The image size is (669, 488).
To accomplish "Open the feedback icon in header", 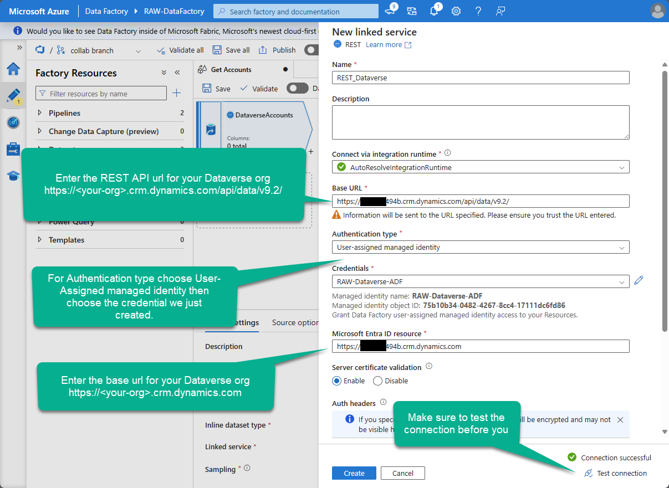I will point(501,11).
